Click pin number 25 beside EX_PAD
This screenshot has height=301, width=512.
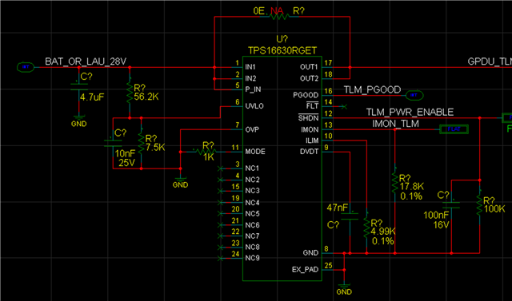click(x=328, y=266)
